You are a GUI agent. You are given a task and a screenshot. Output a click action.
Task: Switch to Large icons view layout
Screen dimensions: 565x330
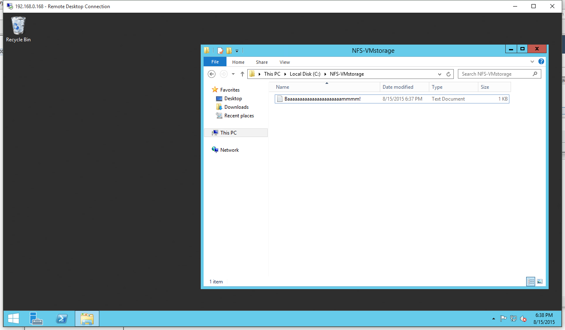[540, 281]
